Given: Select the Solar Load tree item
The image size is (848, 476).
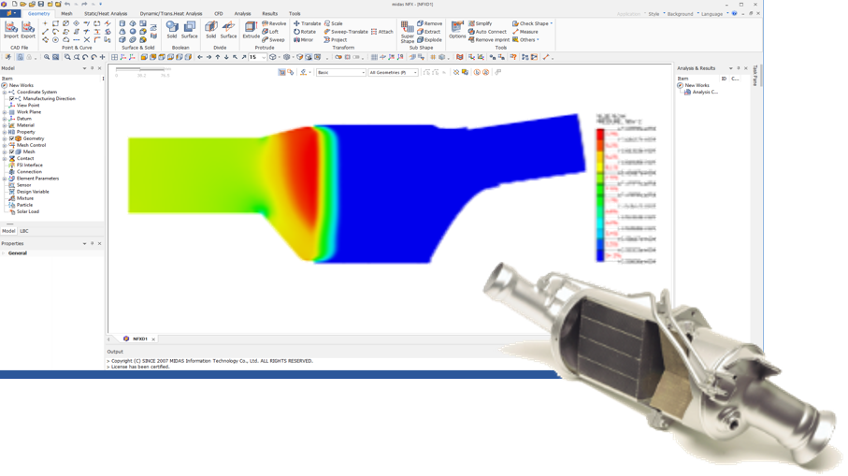Looking at the screenshot, I should click(28, 212).
